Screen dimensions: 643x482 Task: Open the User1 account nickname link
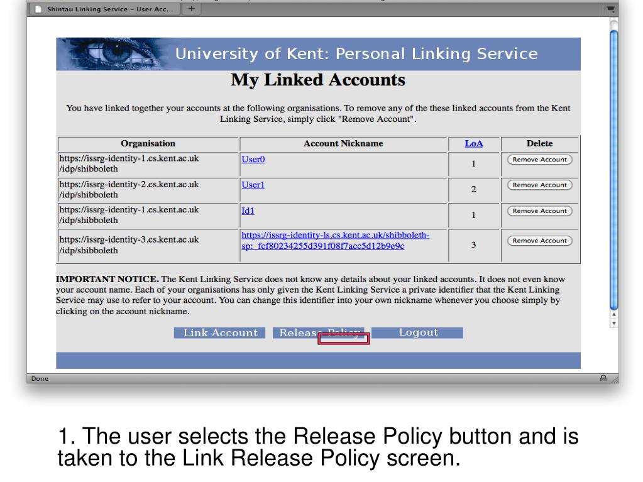point(253,185)
